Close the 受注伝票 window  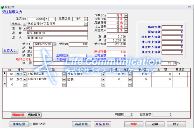(x=189, y=7)
